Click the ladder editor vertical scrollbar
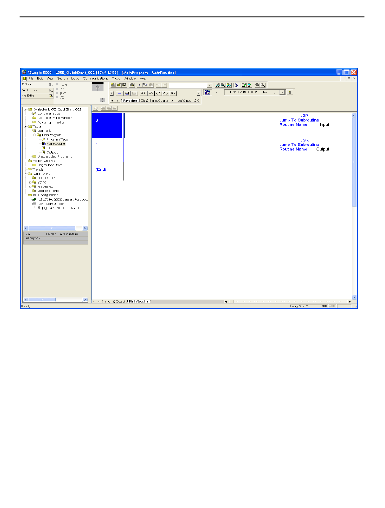The width and height of the screenshot is (385, 508). click(355, 206)
